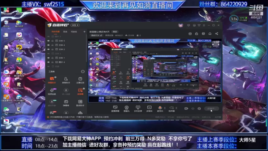Screen dimensions: 268x151
Task: Mute the 麦克风 microphone
Action: [160, 108]
